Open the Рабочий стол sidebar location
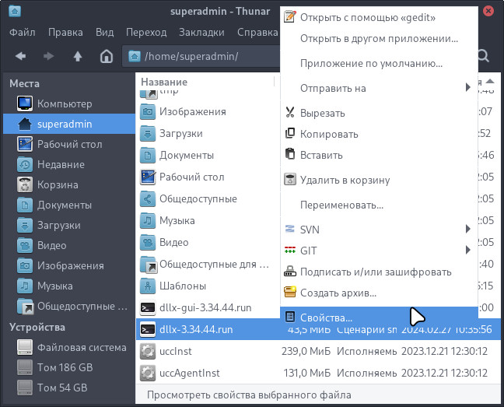This screenshot has height=407, width=504. coord(69,144)
